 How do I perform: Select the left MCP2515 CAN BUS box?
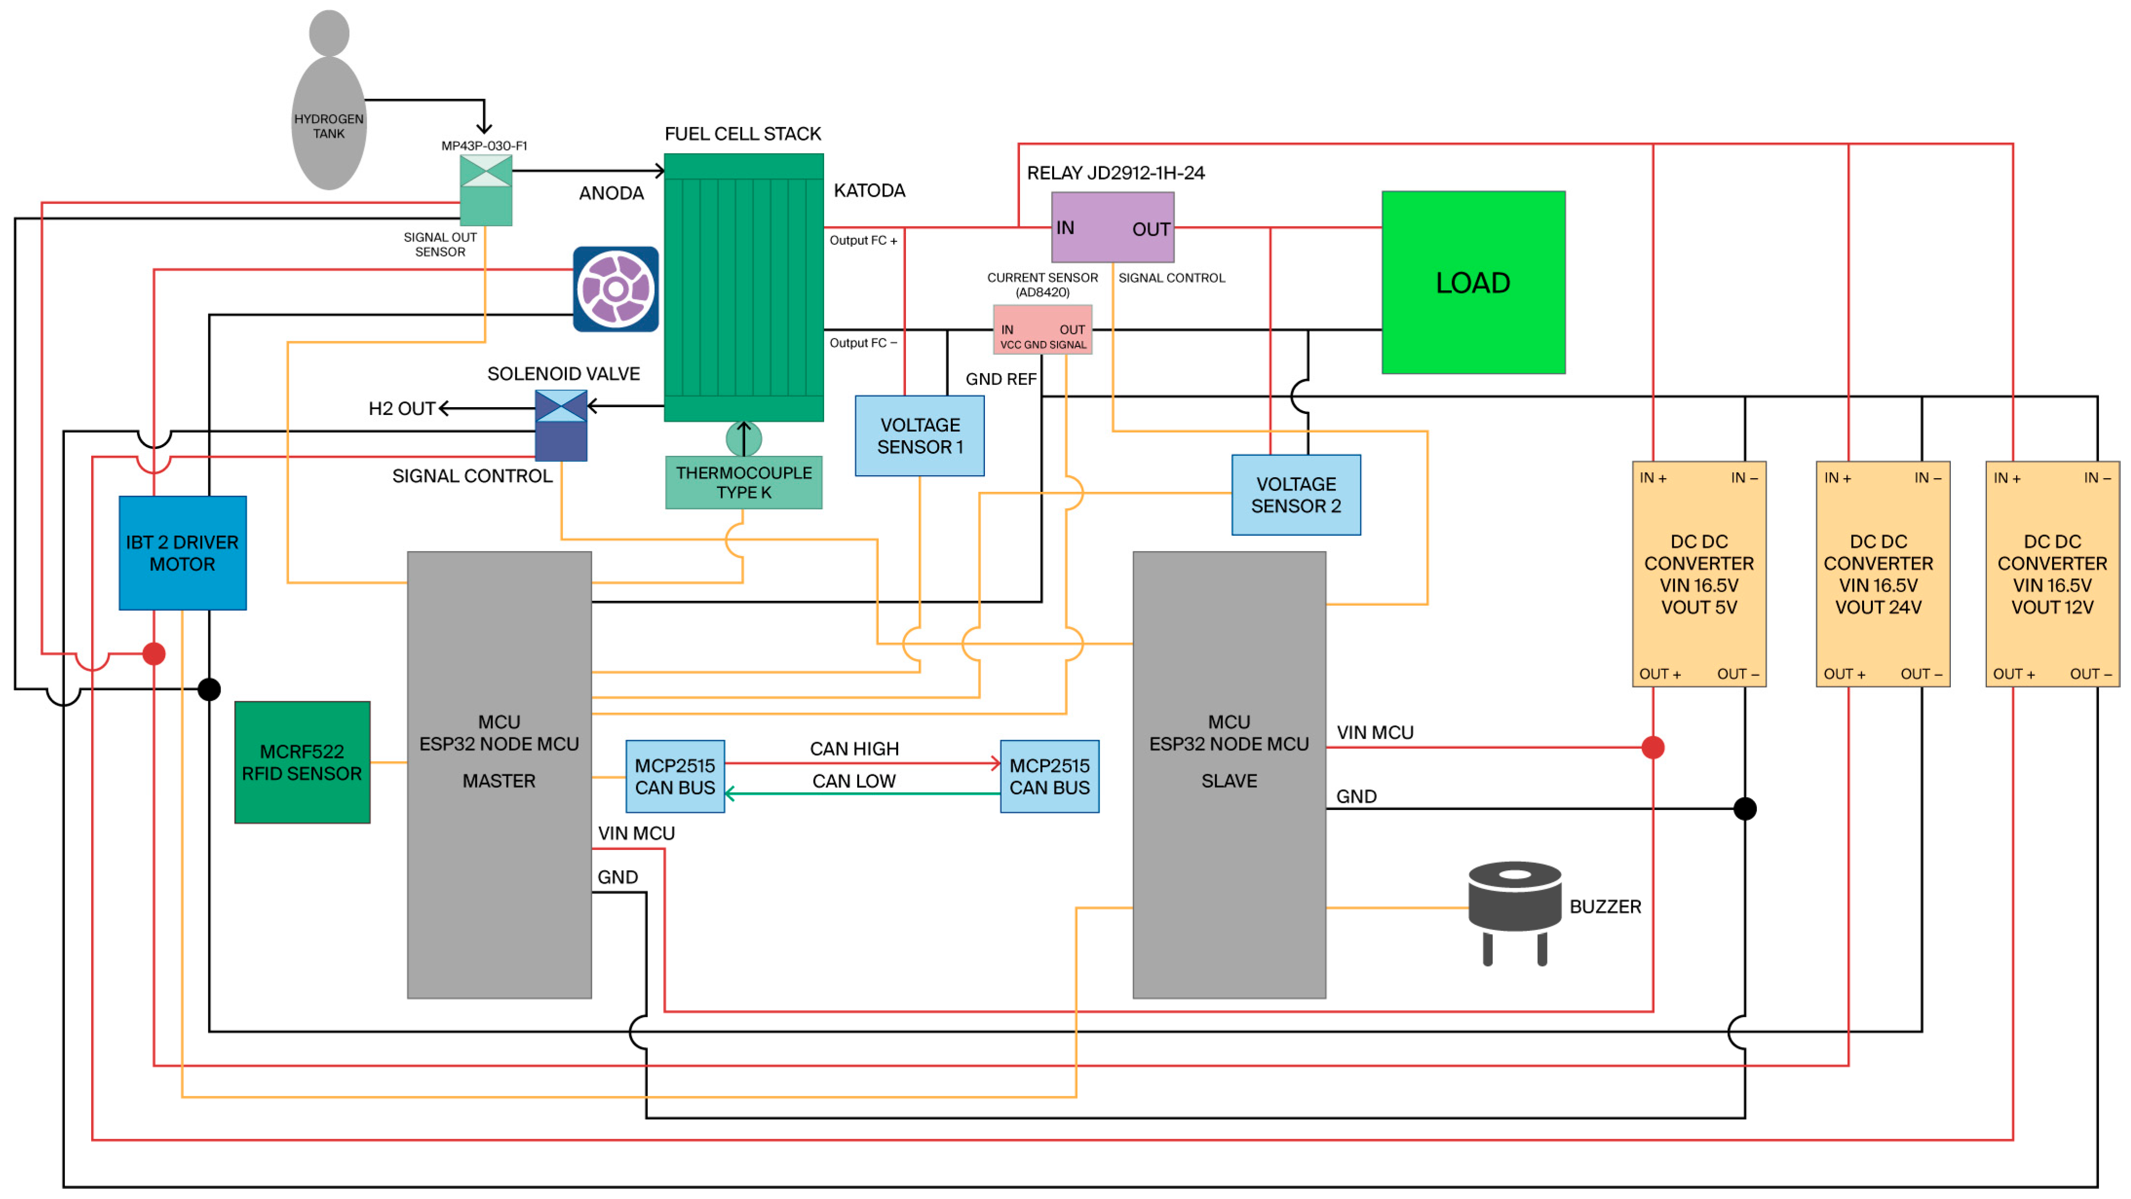[674, 776]
